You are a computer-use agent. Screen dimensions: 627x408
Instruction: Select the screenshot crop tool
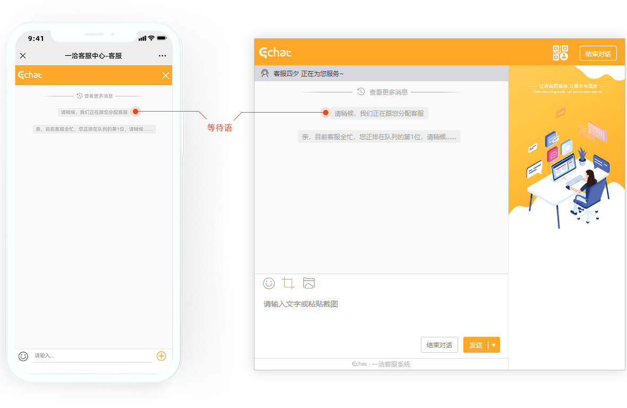coord(288,283)
